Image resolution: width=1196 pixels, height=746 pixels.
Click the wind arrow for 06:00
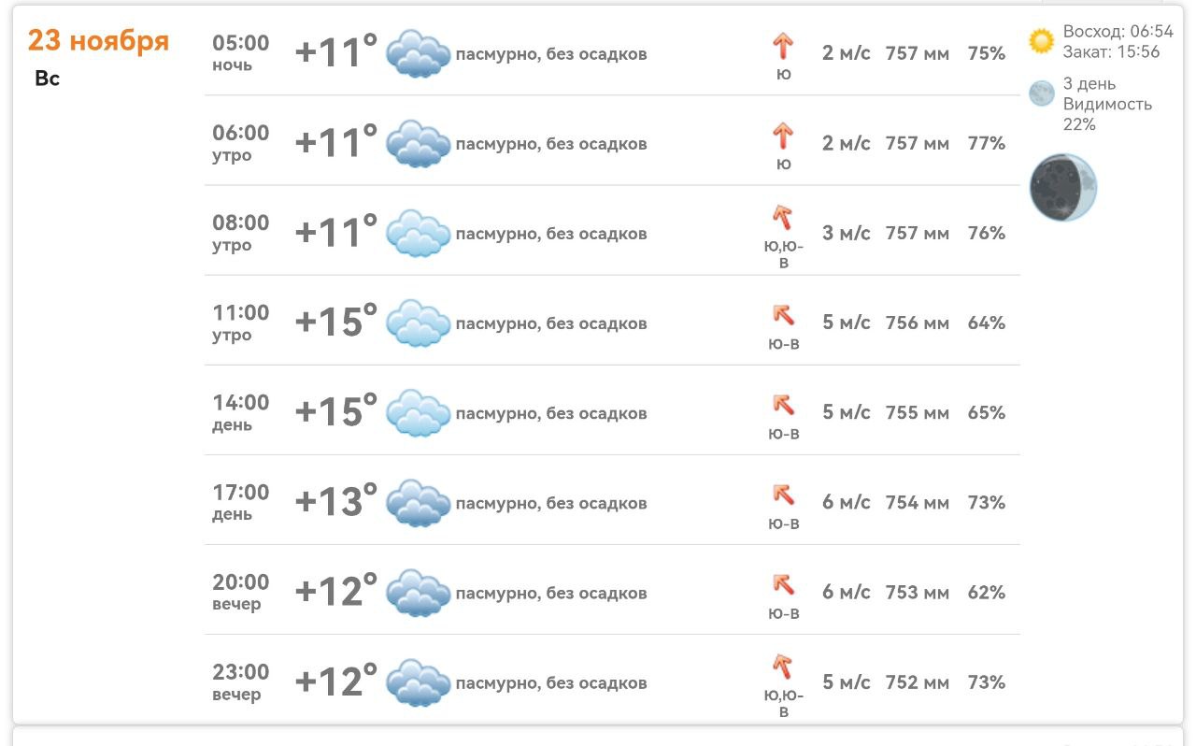pyautogui.click(x=783, y=136)
